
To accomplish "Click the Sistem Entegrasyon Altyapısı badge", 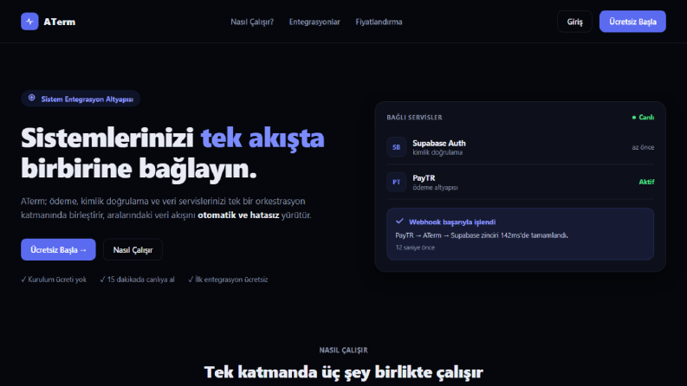I will (x=81, y=99).
